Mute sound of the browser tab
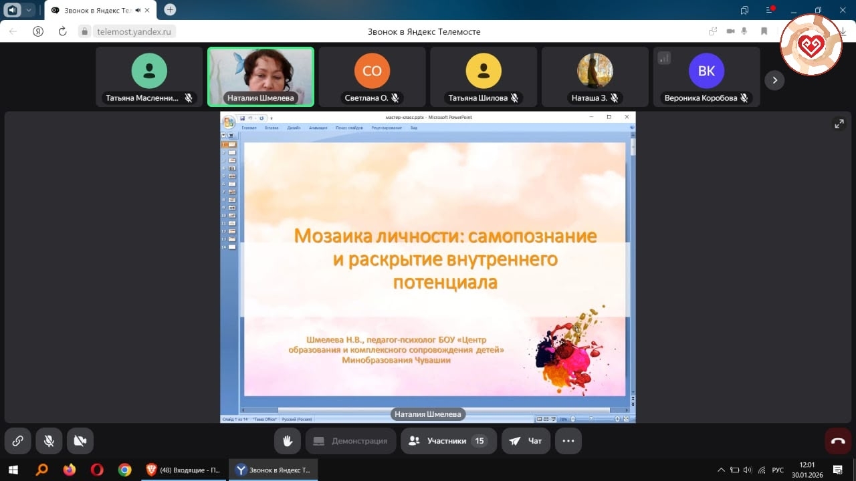 138,10
